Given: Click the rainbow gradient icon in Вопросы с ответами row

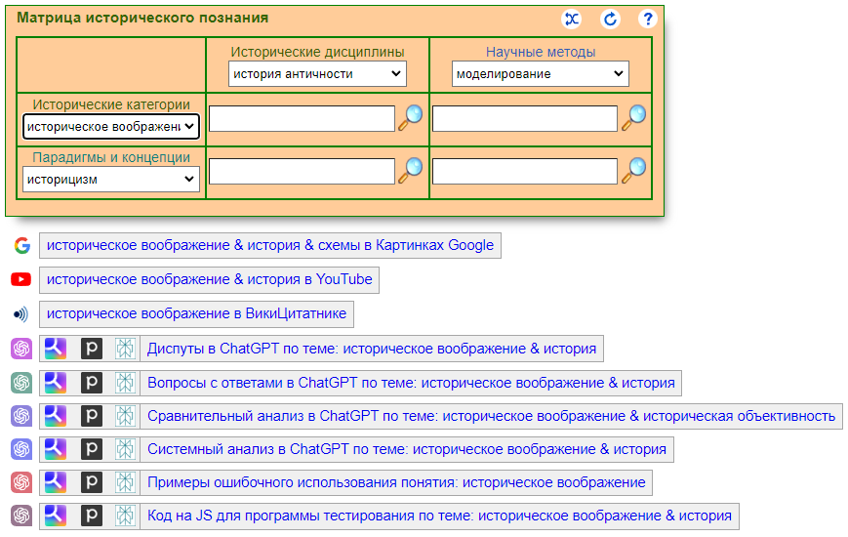Looking at the screenshot, I should (x=56, y=383).
